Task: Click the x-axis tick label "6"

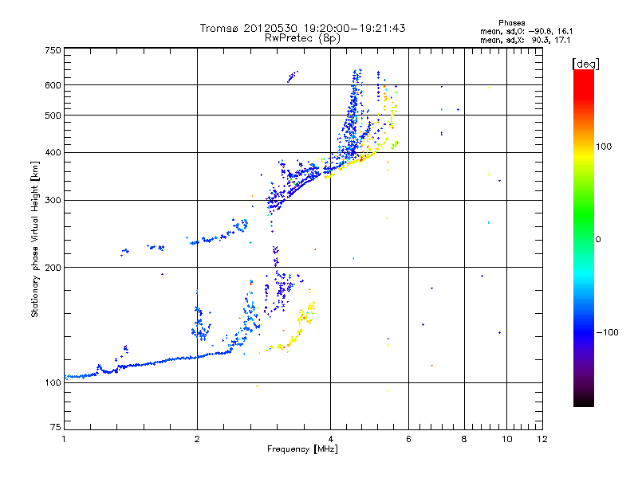Action: pos(408,439)
